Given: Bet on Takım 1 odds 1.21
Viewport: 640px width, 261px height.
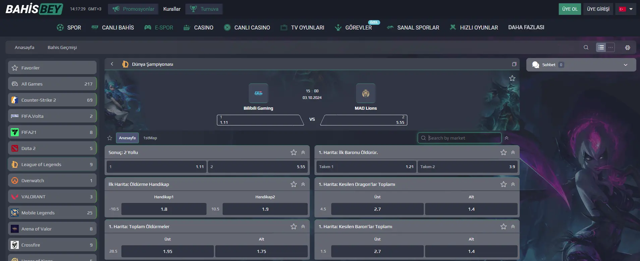Looking at the screenshot, I should pyautogui.click(x=366, y=167).
